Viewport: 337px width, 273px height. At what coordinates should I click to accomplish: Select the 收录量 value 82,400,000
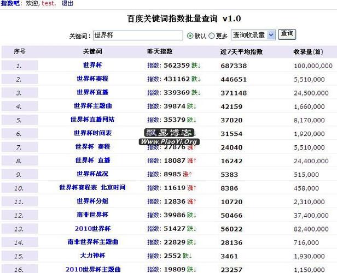pos(311,229)
